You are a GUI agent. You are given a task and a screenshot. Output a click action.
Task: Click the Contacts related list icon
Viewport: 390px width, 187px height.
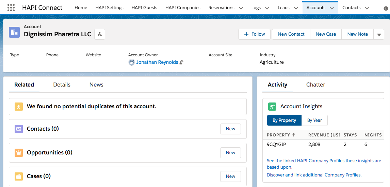coord(19,129)
